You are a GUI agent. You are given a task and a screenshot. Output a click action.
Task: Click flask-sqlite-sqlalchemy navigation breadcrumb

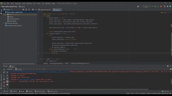[x=9, y=6]
